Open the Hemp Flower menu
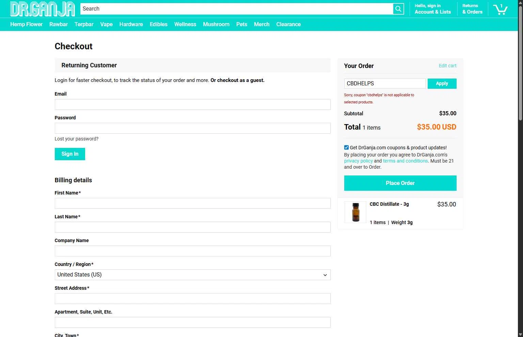 click(27, 24)
